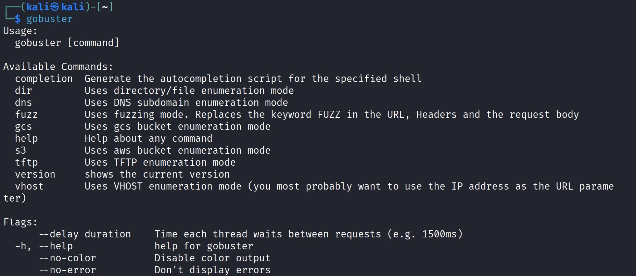Click the "Usage:" heading line
This screenshot has width=636, height=276.
(x=20, y=31)
